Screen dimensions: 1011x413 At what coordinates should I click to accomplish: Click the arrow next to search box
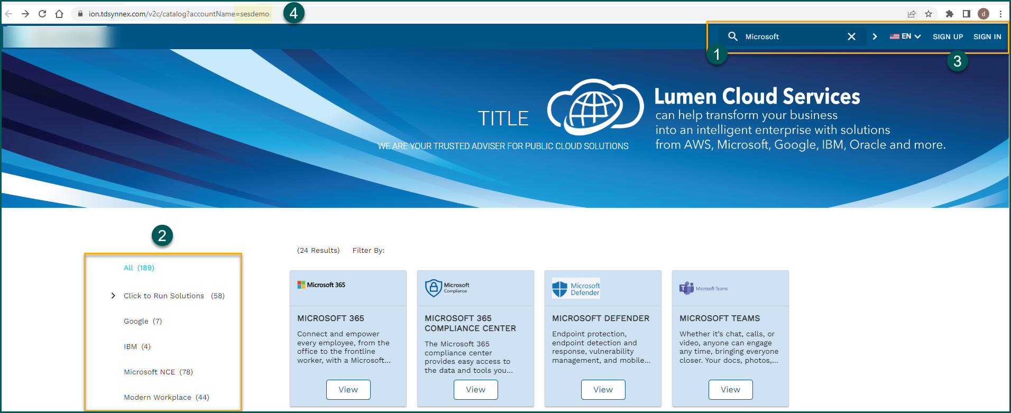click(x=875, y=36)
